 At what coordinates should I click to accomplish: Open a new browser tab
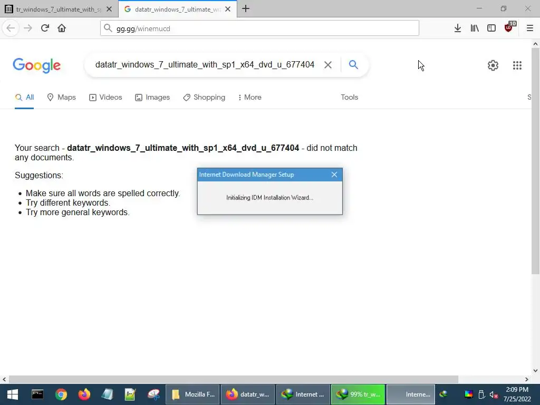tap(246, 9)
